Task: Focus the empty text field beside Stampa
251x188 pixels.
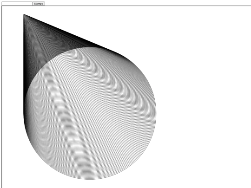Action: click(x=17, y=4)
